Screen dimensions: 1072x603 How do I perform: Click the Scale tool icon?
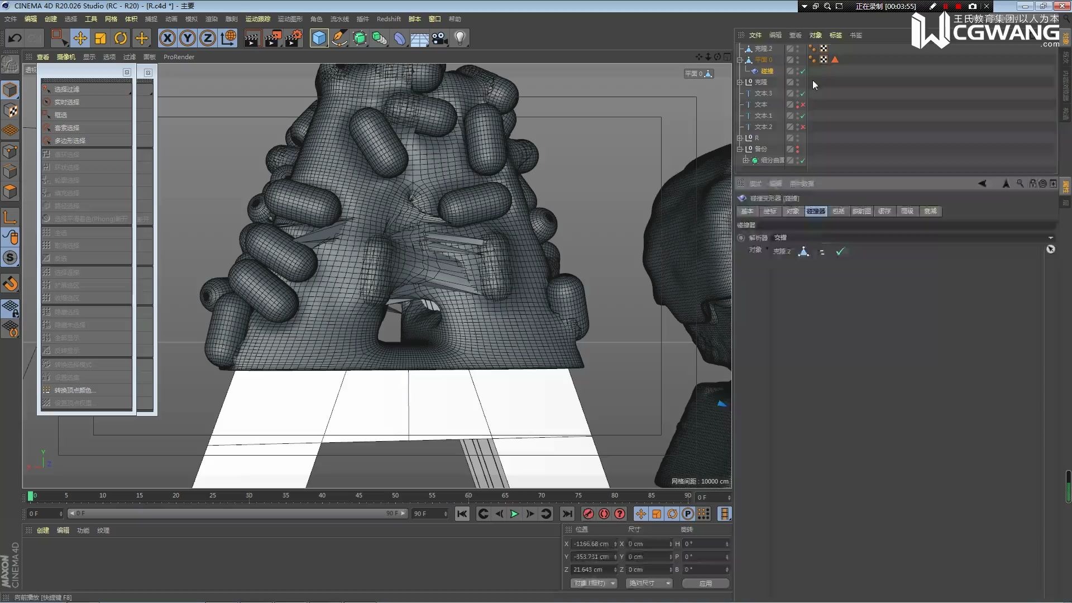click(100, 39)
